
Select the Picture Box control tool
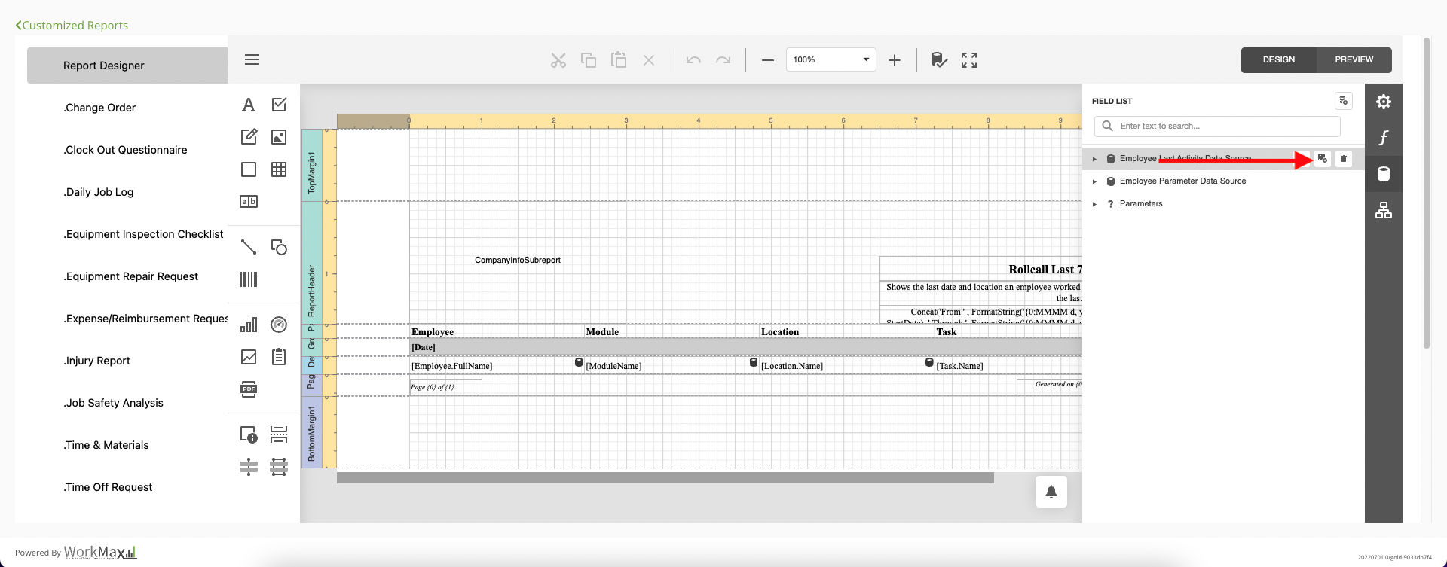279,137
